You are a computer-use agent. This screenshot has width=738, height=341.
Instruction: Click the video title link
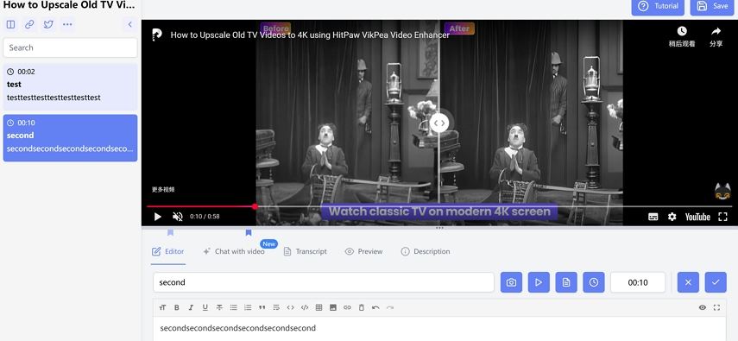(x=310, y=35)
